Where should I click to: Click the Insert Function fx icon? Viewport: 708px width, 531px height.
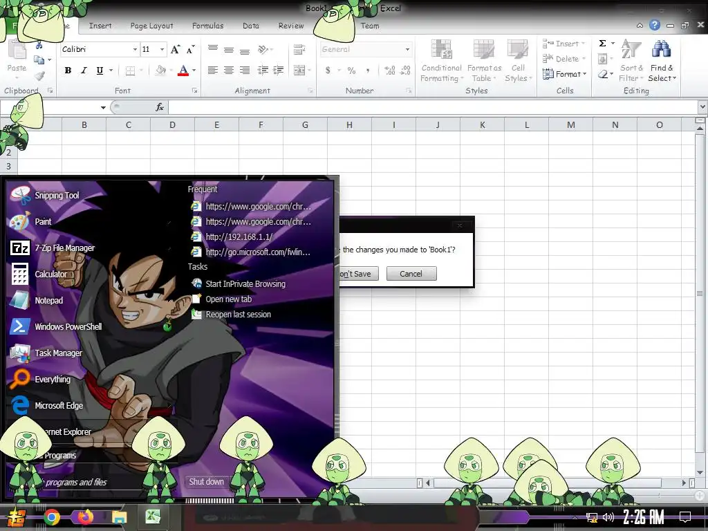pyautogui.click(x=160, y=107)
